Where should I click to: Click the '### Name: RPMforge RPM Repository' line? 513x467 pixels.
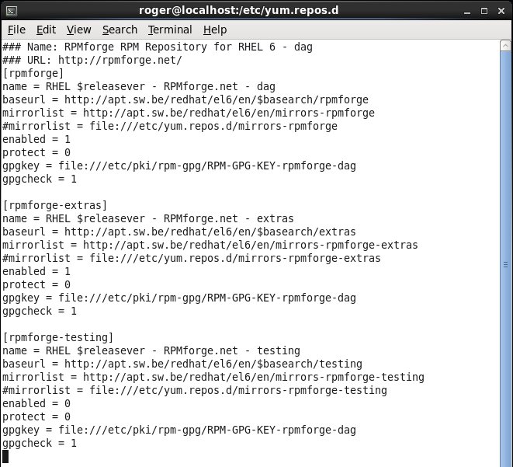pos(158,47)
